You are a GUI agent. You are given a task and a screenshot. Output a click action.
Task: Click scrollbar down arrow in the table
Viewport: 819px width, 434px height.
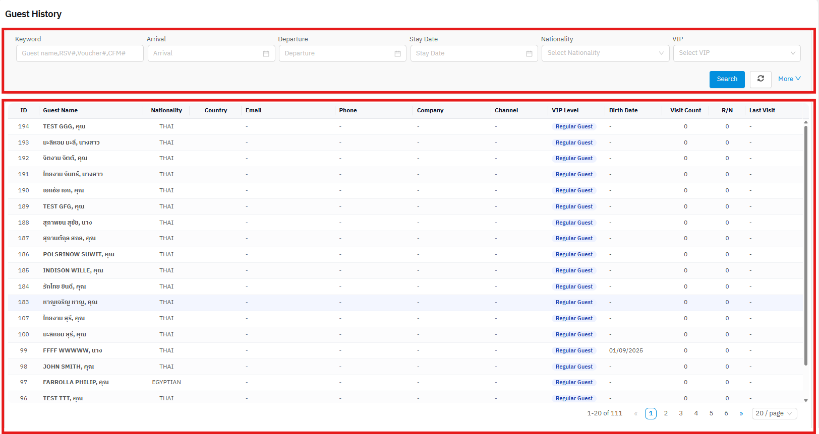[806, 400]
